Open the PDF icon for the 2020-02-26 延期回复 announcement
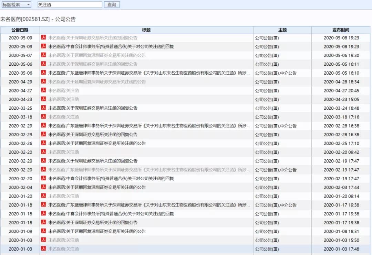Image resolution: width=372 pixels, height=255 pixels. (44, 143)
